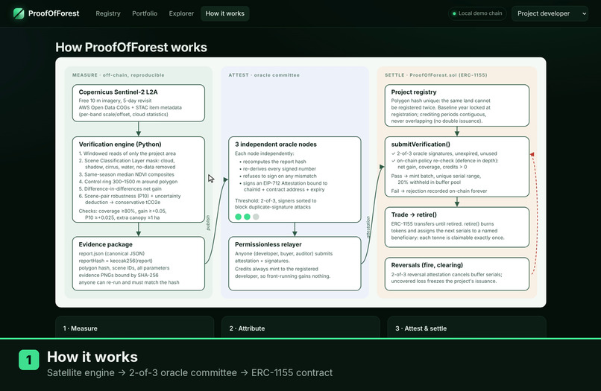Open the Portfolio nav tab

pos(145,13)
